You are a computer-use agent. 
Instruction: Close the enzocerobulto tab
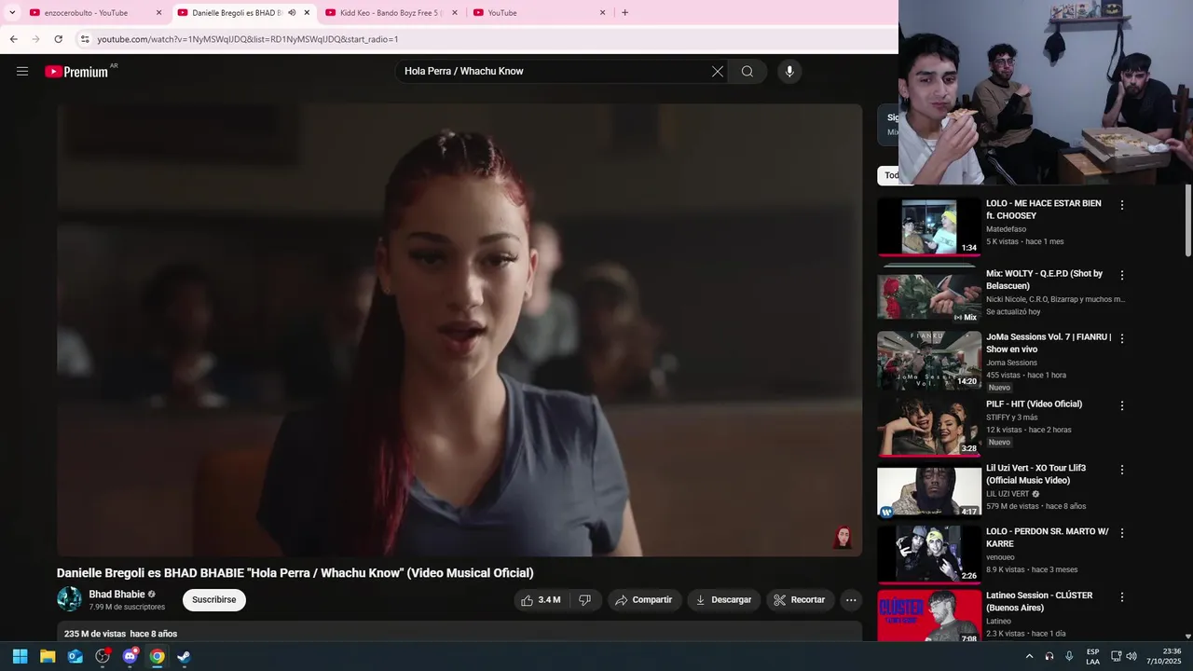tap(158, 13)
